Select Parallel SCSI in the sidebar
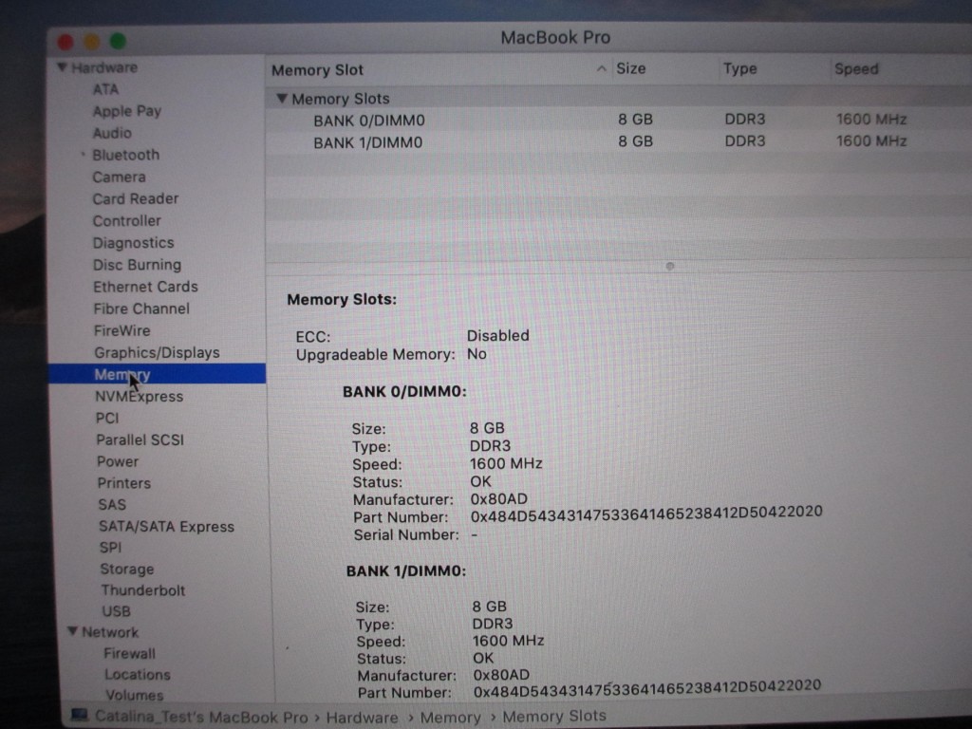This screenshot has width=972, height=729. pos(140,439)
